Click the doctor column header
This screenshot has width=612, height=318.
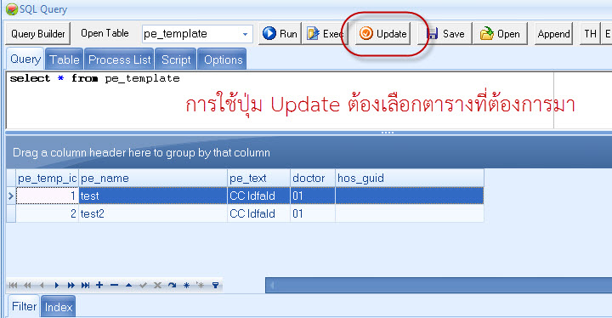313,179
